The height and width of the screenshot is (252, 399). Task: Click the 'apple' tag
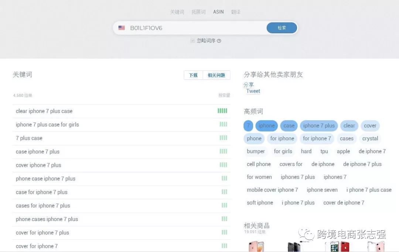coord(343,151)
